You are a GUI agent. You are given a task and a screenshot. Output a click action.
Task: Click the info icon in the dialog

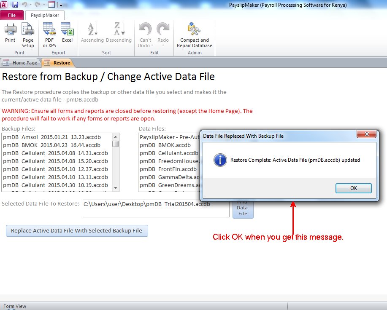pyautogui.click(x=220, y=160)
